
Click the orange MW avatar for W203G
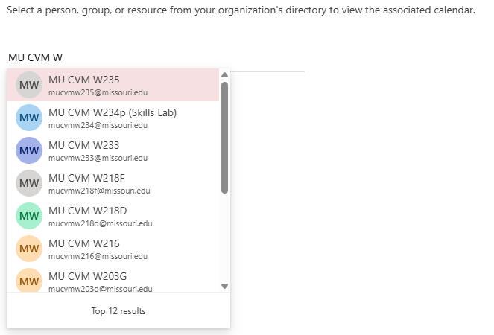click(x=29, y=281)
